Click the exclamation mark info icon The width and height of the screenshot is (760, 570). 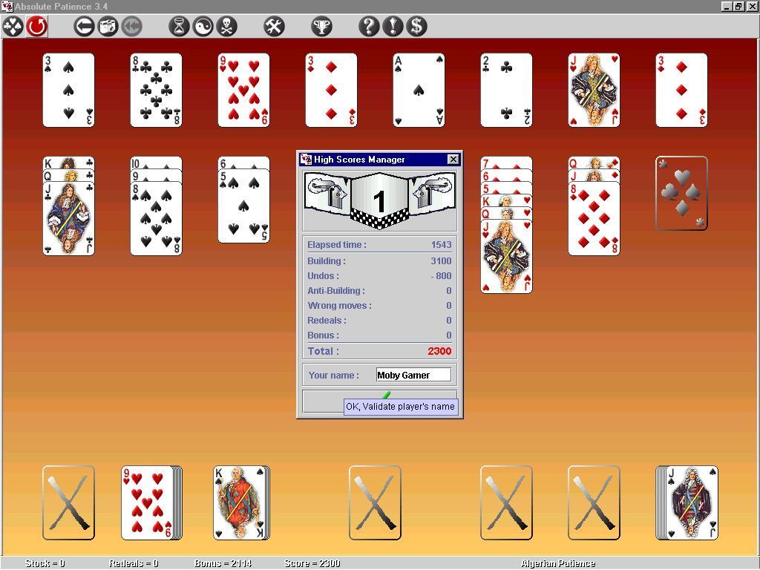coord(393,27)
